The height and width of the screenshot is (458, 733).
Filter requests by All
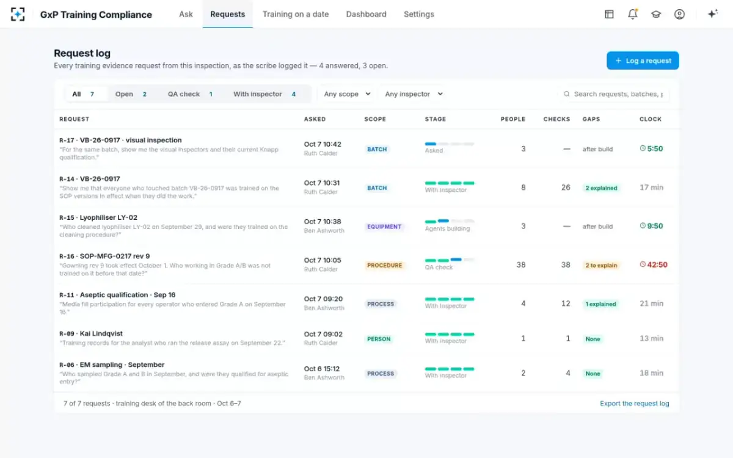pyautogui.click(x=86, y=94)
